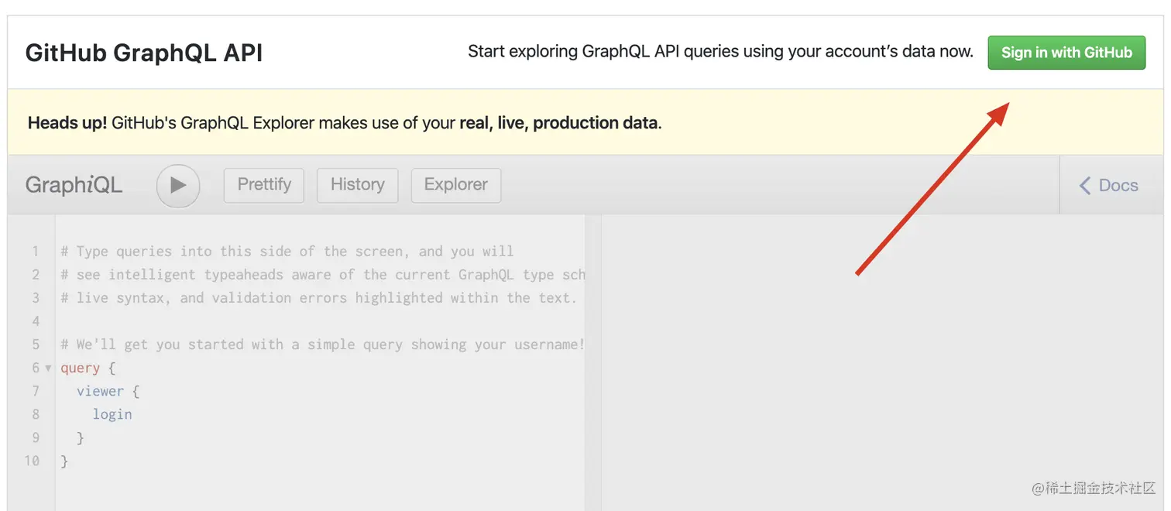Click the GitHub GraphQL API heading
This screenshot has height=511, width=1171.
coord(143,52)
